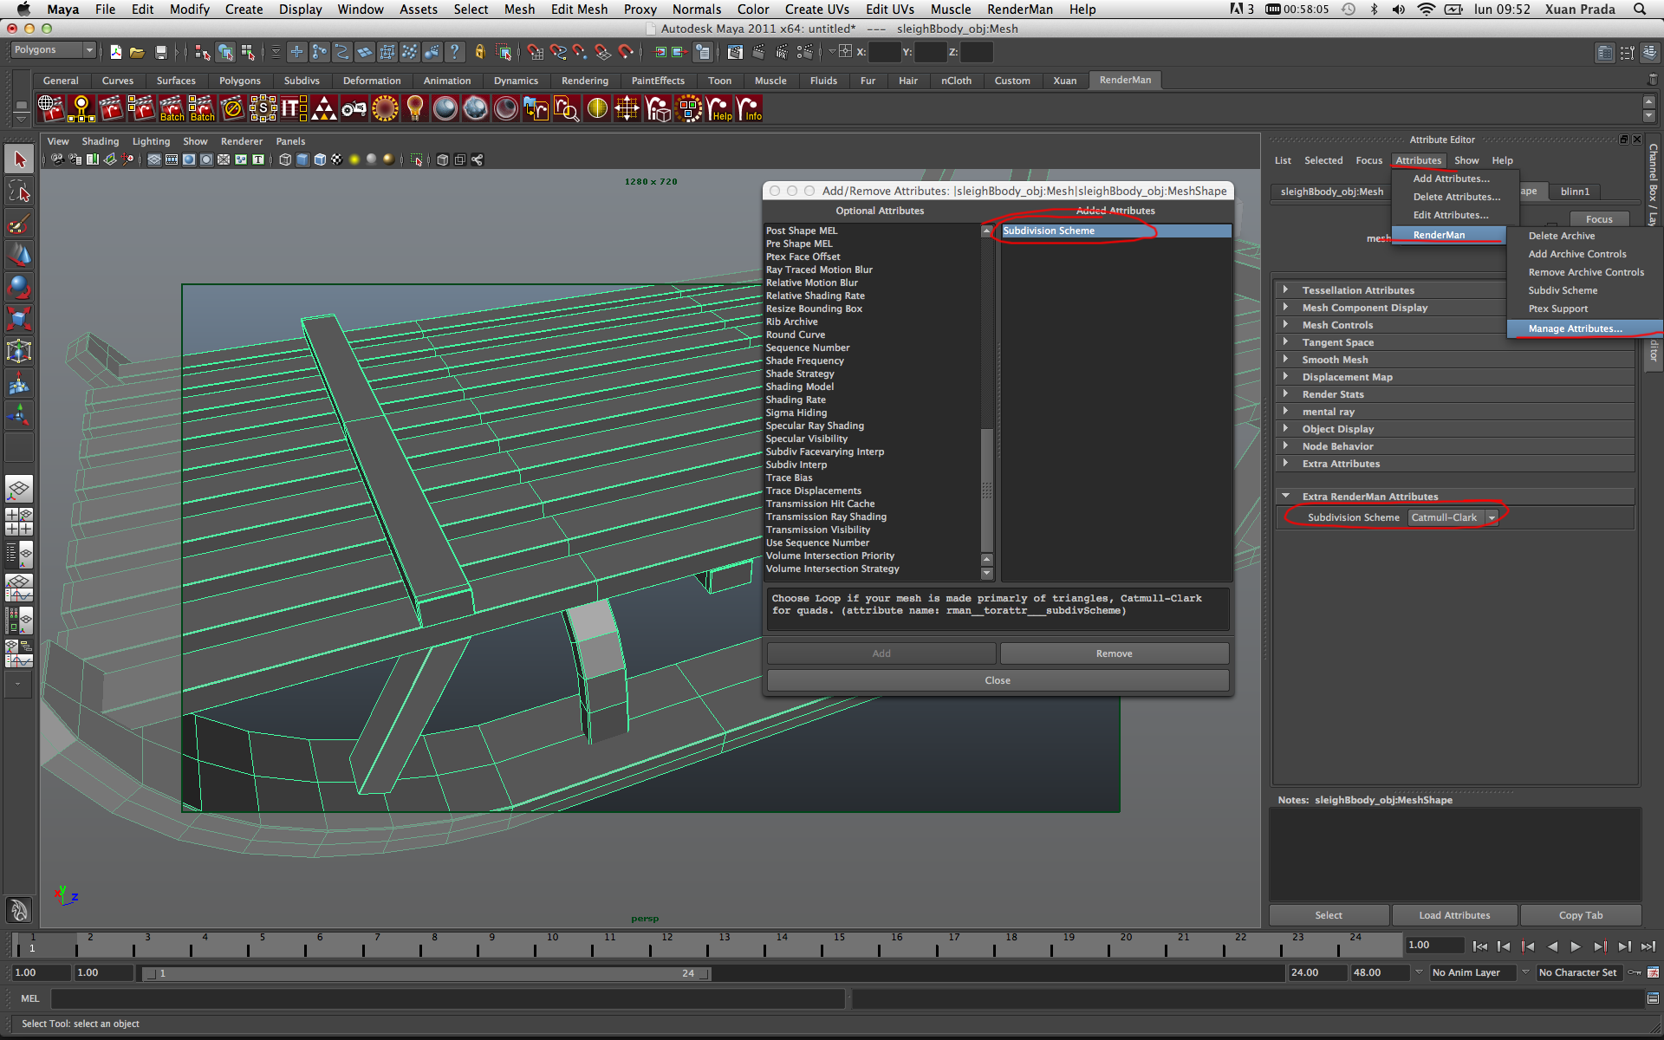1664x1040 pixels.
Task: Open the Mesh menu in menu bar
Action: (519, 9)
